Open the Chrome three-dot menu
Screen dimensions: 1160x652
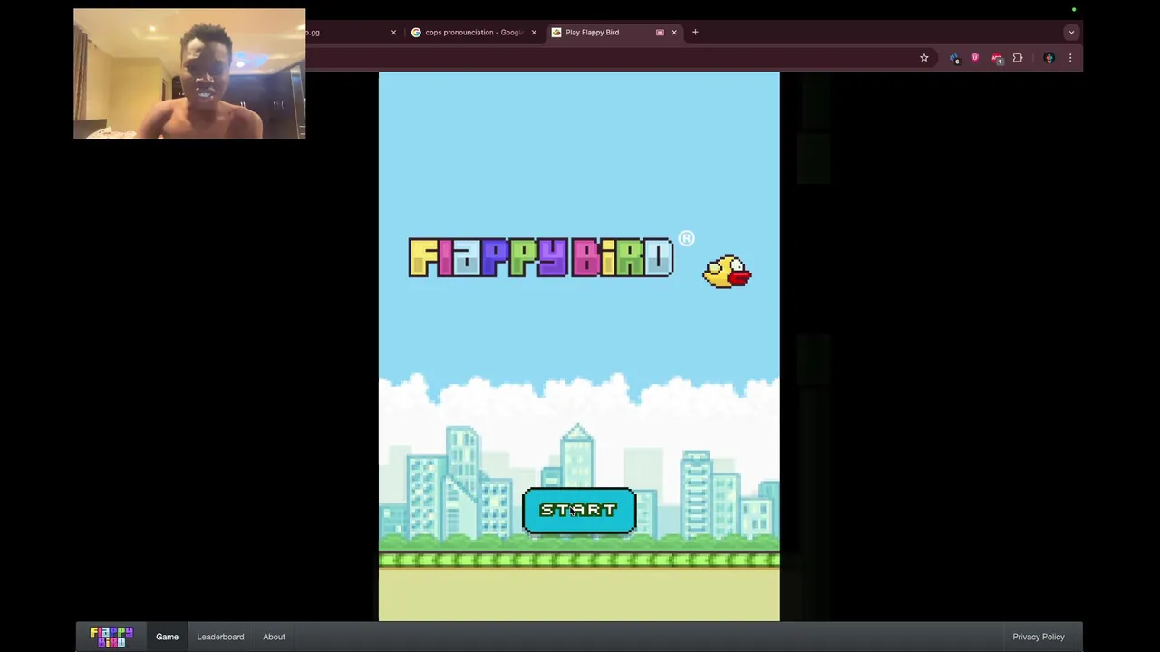[x=1070, y=58]
